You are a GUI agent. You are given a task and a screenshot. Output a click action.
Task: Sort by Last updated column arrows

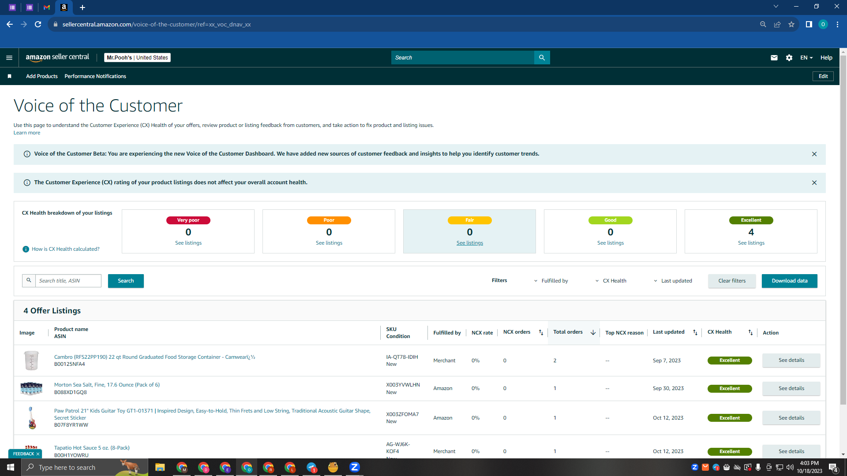tap(695, 333)
